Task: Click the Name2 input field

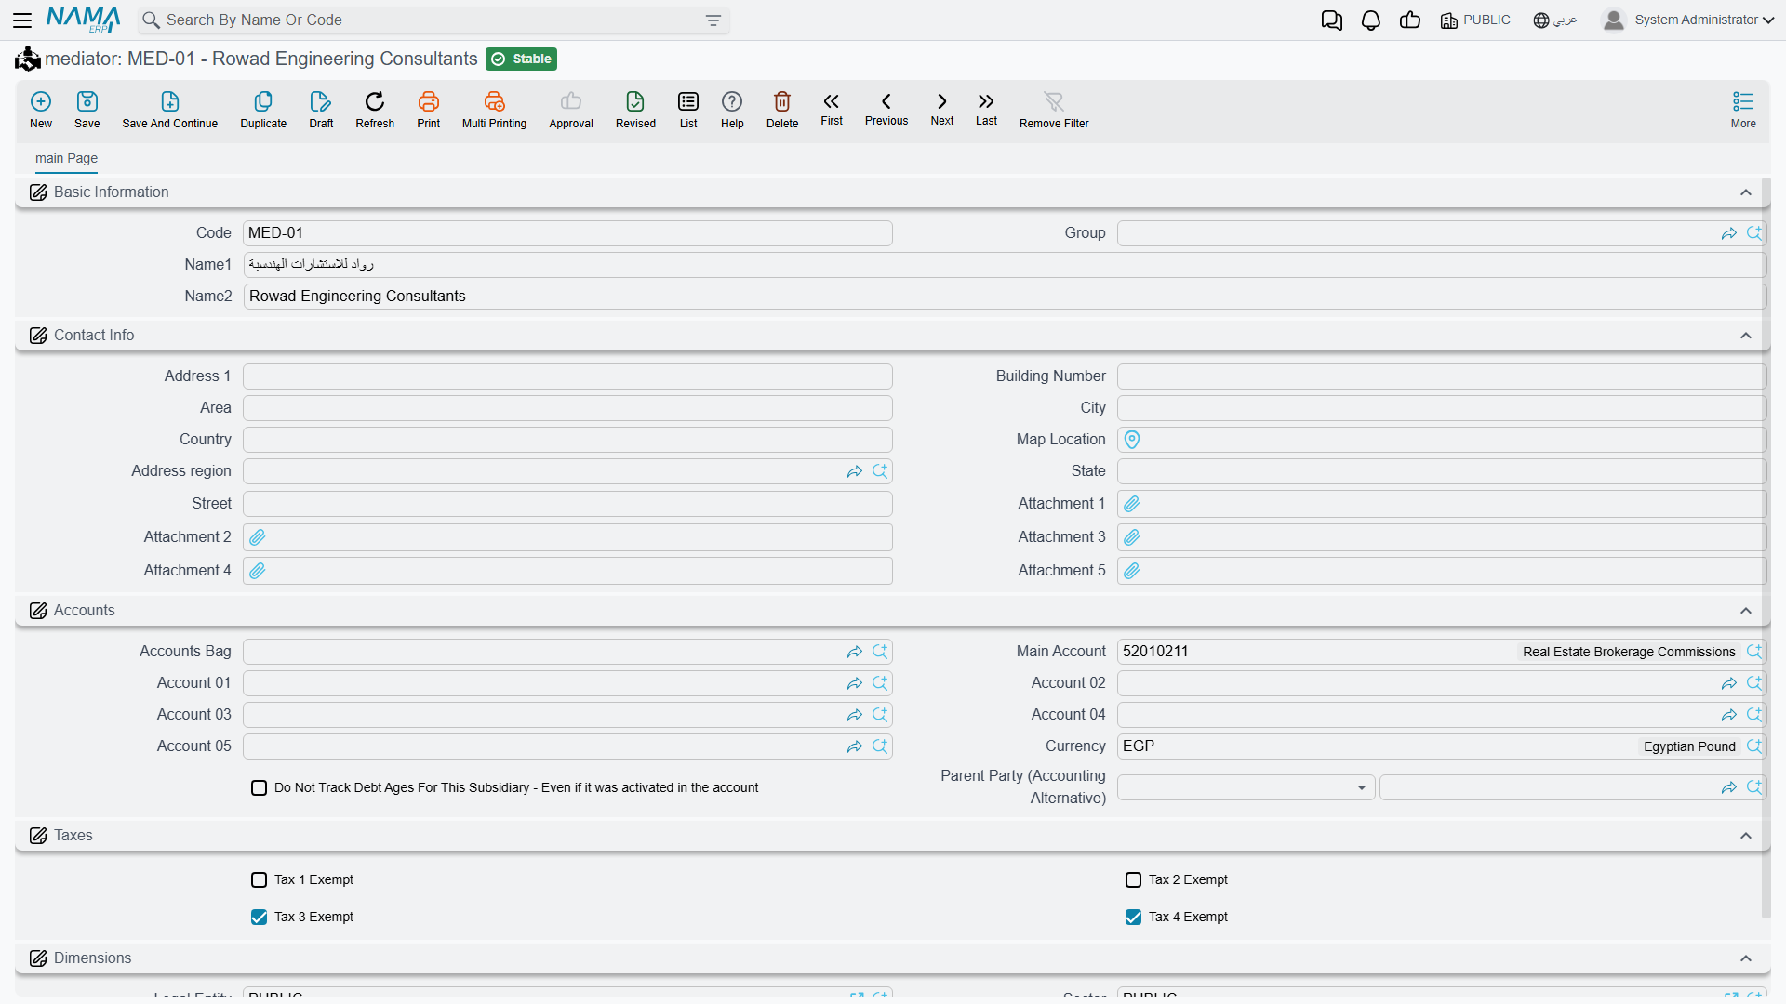Action: [1004, 297]
